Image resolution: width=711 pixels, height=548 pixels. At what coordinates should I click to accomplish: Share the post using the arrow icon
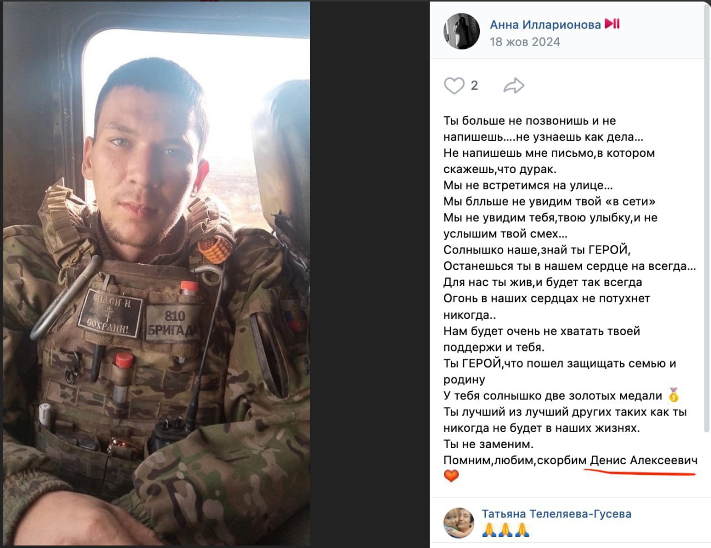514,86
